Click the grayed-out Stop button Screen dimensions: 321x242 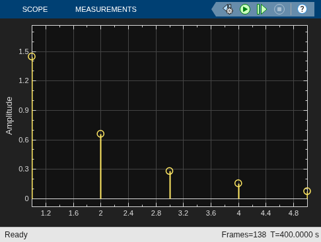point(279,9)
